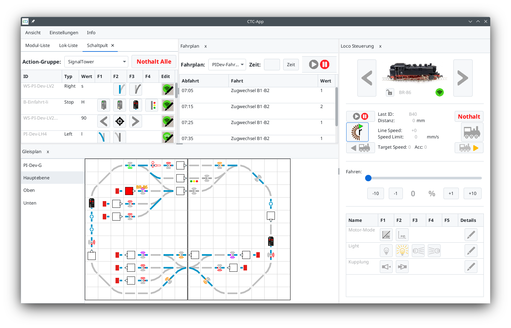511x328 pixels.
Task: Set B-Einfahrt-li signal via F1 icon
Action: click(x=104, y=105)
